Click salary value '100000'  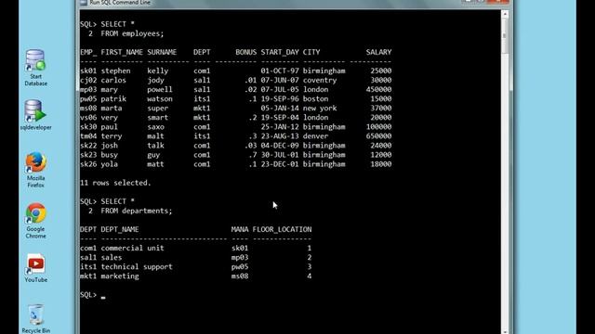pyautogui.click(x=378, y=127)
